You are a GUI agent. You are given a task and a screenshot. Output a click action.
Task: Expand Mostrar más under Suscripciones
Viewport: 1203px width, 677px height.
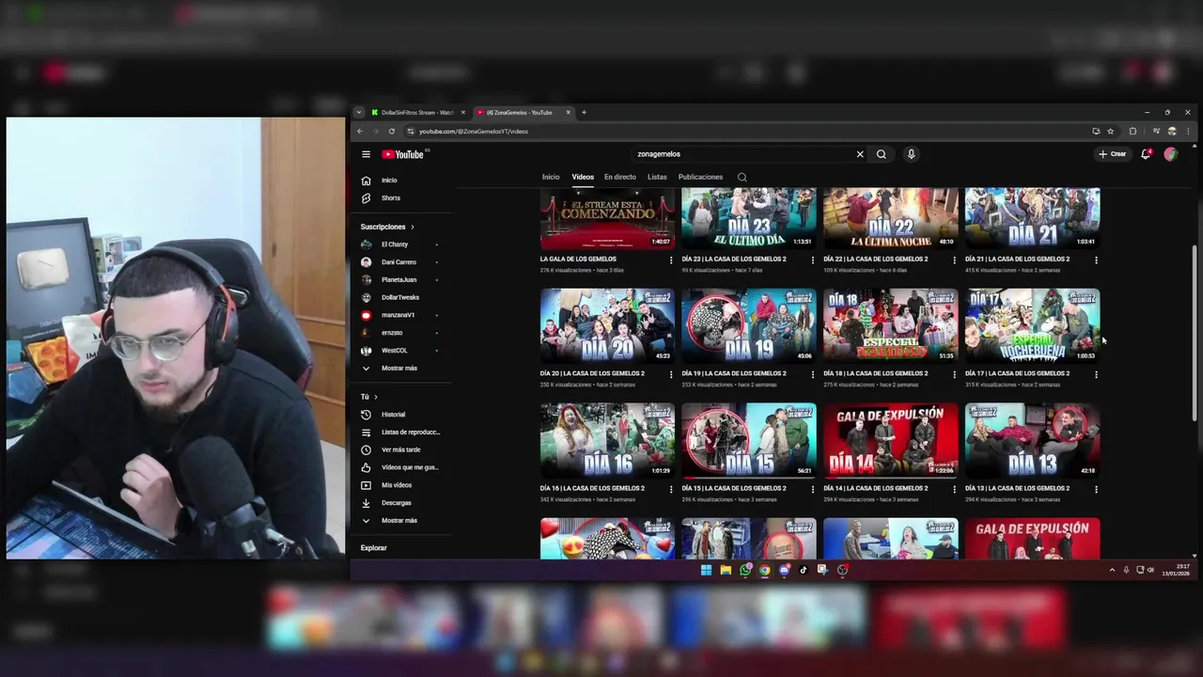(x=400, y=368)
